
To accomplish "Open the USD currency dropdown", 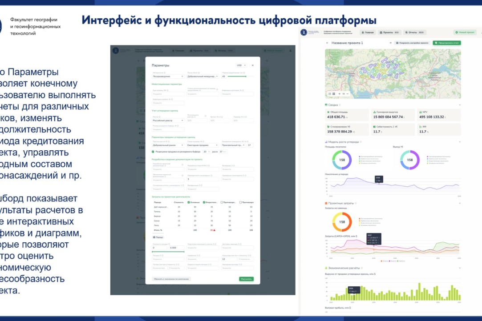I will 241,65.
